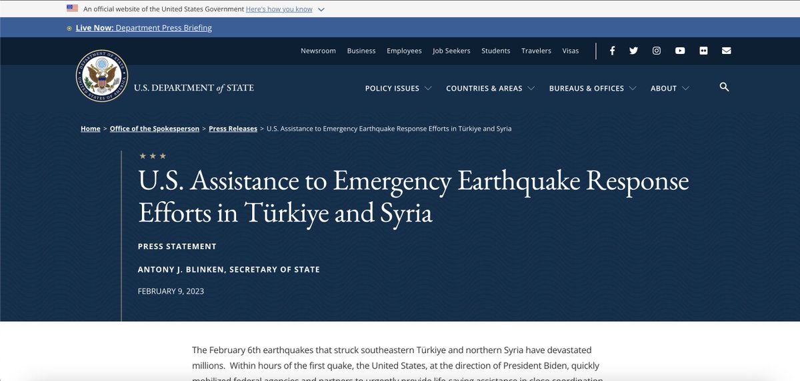Click the email envelope icon
800x381 pixels.
point(727,51)
